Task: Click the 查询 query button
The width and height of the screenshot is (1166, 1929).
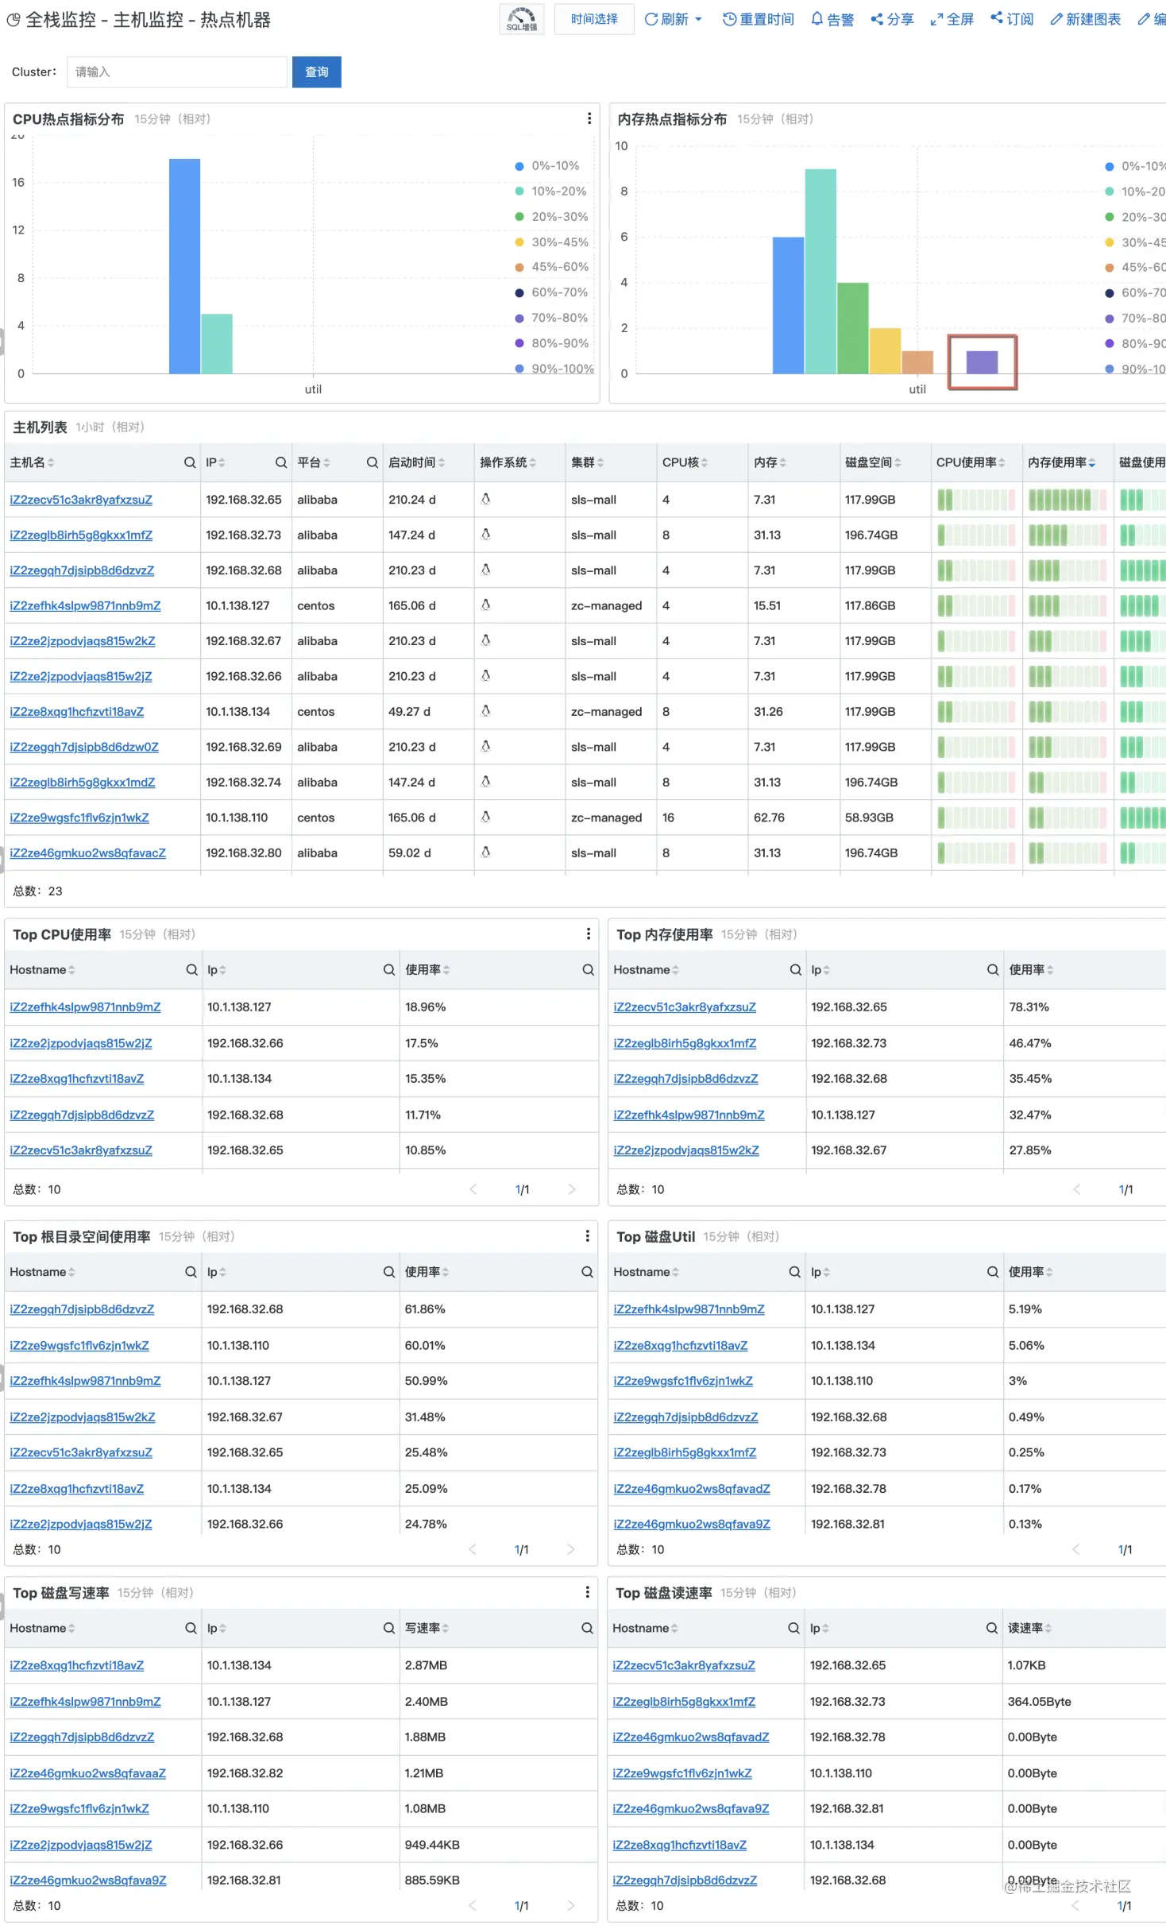Action: click(316, 72)
